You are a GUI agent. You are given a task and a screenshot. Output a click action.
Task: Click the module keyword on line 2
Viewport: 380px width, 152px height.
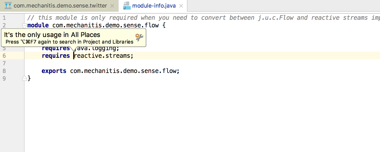coord(38,25)
